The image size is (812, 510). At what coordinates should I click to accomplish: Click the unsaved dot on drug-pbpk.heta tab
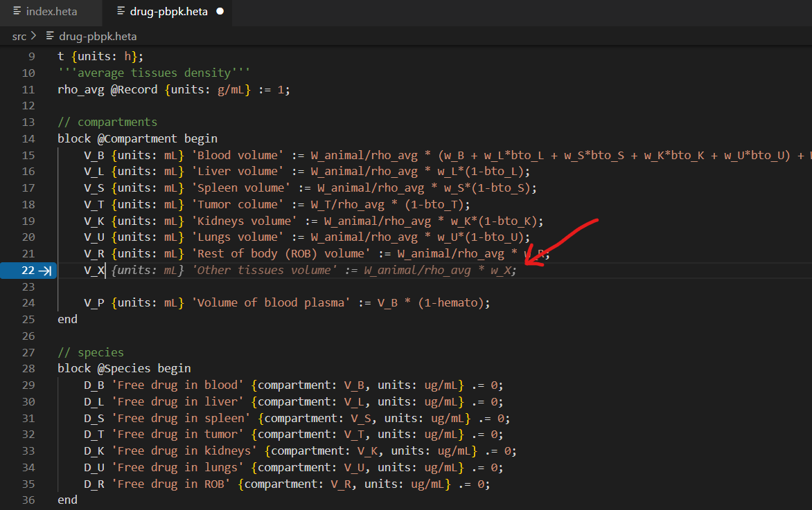[x=220, y=12]
